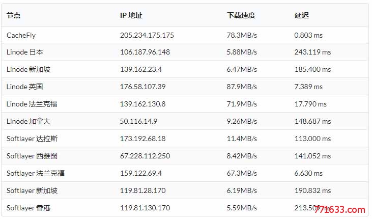The image size is (372, 219).
Task: Select the Linode 英国 row
Action: click(x=185, y=87)
